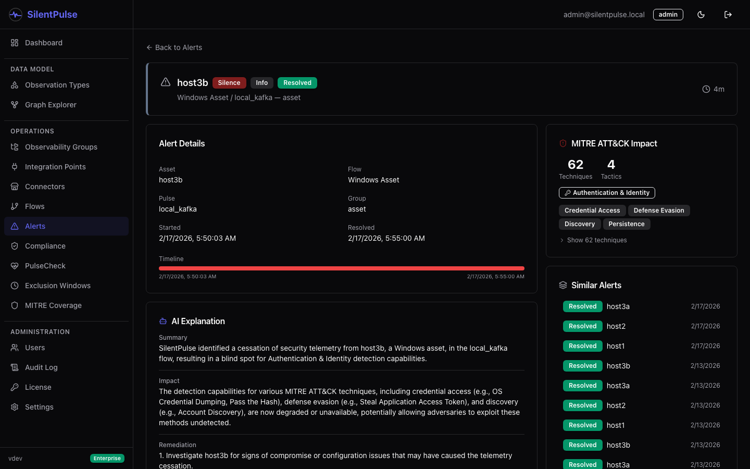
Task: Click the Audit Log sidebar icon
Action: 15,367
